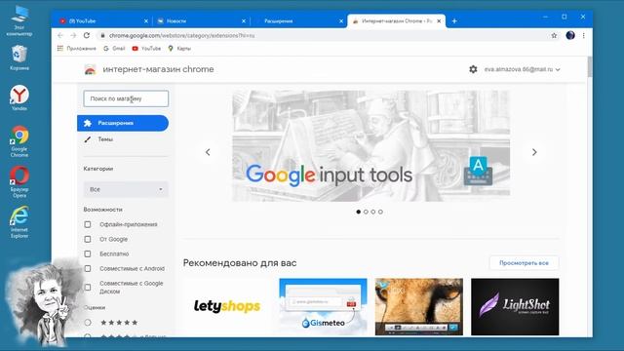
Task: Tick the Офлайн-приложения checkbox
Action: tap(88, 224)
